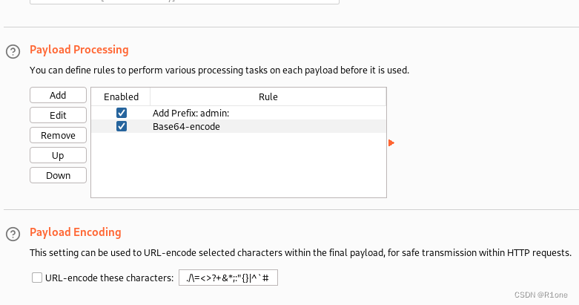Disable the Base64-encode rule checkbox
The width and height of the screenshot is (579, 305).
coord(122,126)
